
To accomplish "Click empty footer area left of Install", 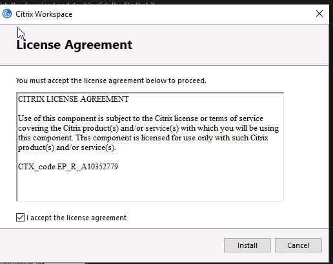I will tap(112, 245).
